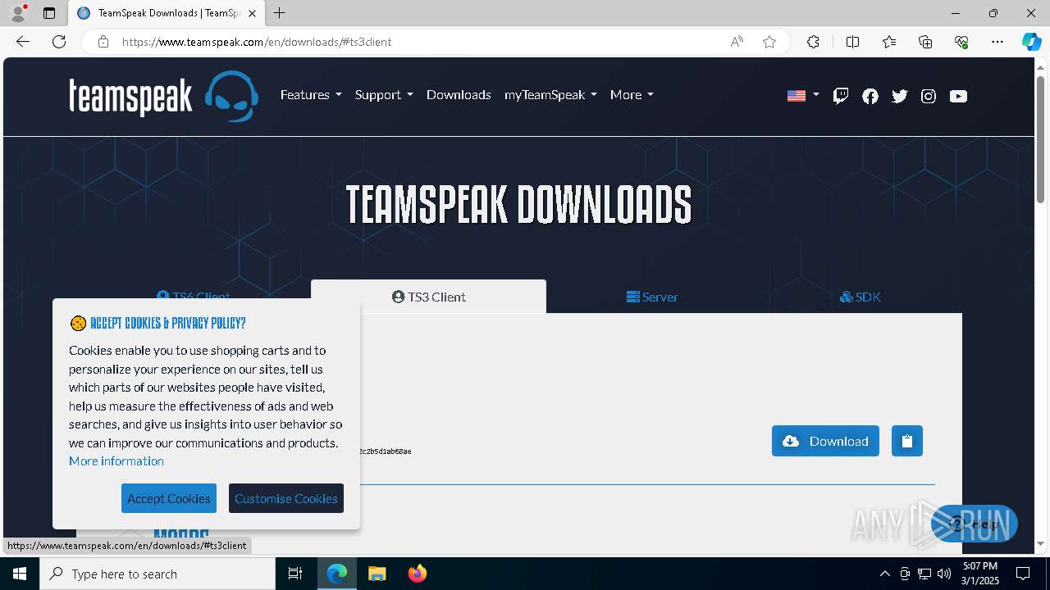Switch to the Server tab

click(652, 297)
